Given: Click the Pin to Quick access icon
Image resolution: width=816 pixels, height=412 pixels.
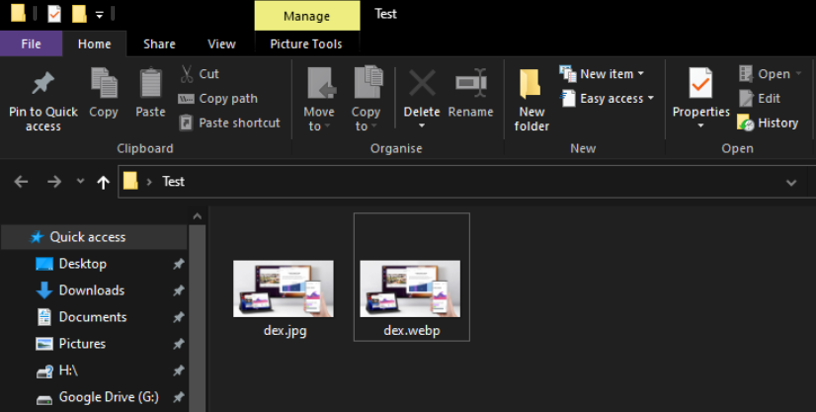Looking at the screenshot, I should pos(42,85).
